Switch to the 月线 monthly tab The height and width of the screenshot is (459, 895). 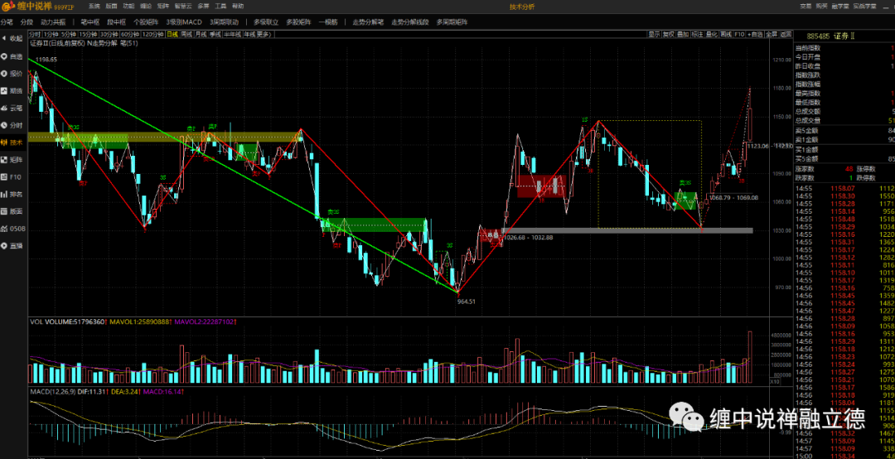point(201,34)
